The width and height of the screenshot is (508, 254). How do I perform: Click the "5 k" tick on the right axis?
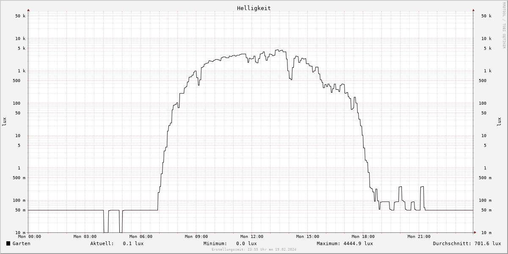488,48
